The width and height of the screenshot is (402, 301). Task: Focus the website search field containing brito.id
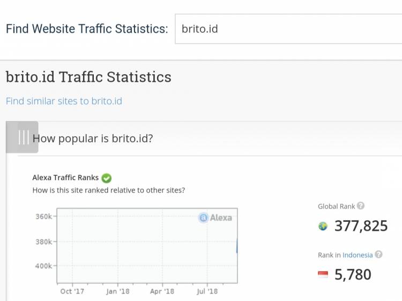288,29
